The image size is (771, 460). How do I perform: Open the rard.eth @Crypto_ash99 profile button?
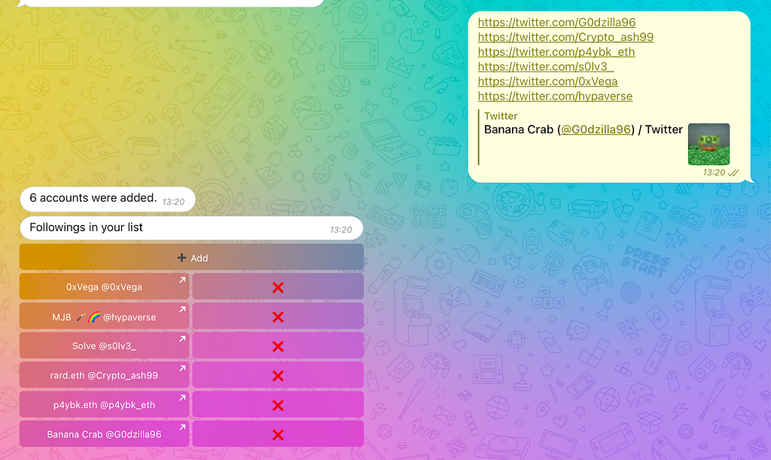coord(104,376)
